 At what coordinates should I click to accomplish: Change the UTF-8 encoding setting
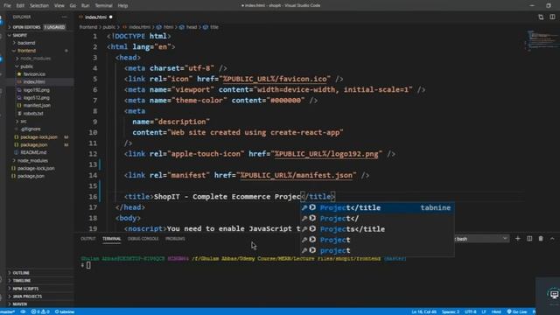click(x=470, y=311)
